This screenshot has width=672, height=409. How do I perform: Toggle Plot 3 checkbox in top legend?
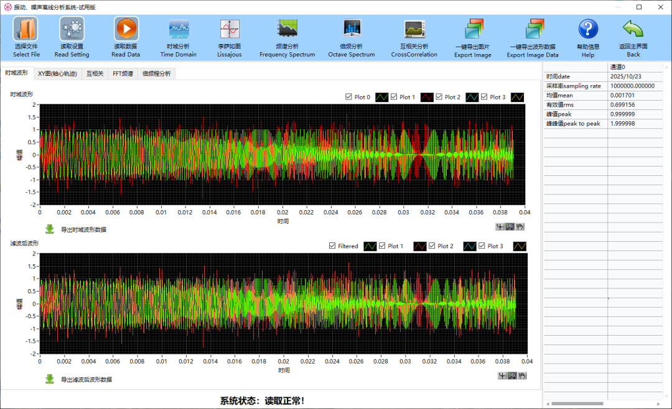(484, 97)
